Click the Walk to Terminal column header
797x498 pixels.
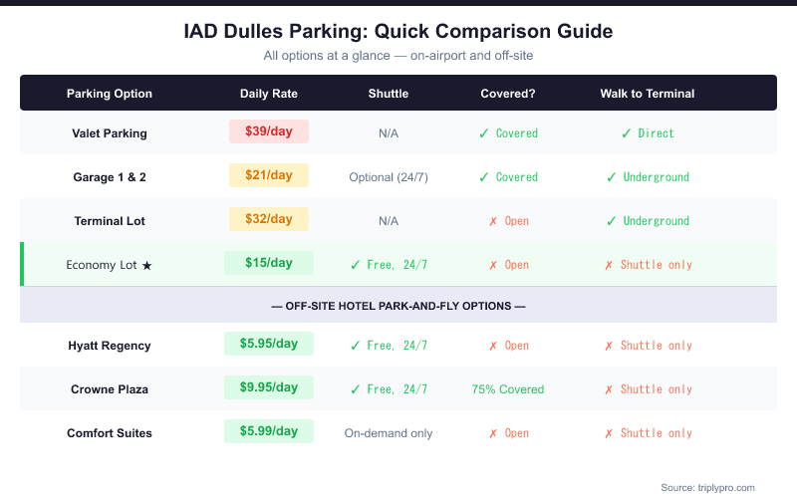pyautogui.click(x=648, y=94)
